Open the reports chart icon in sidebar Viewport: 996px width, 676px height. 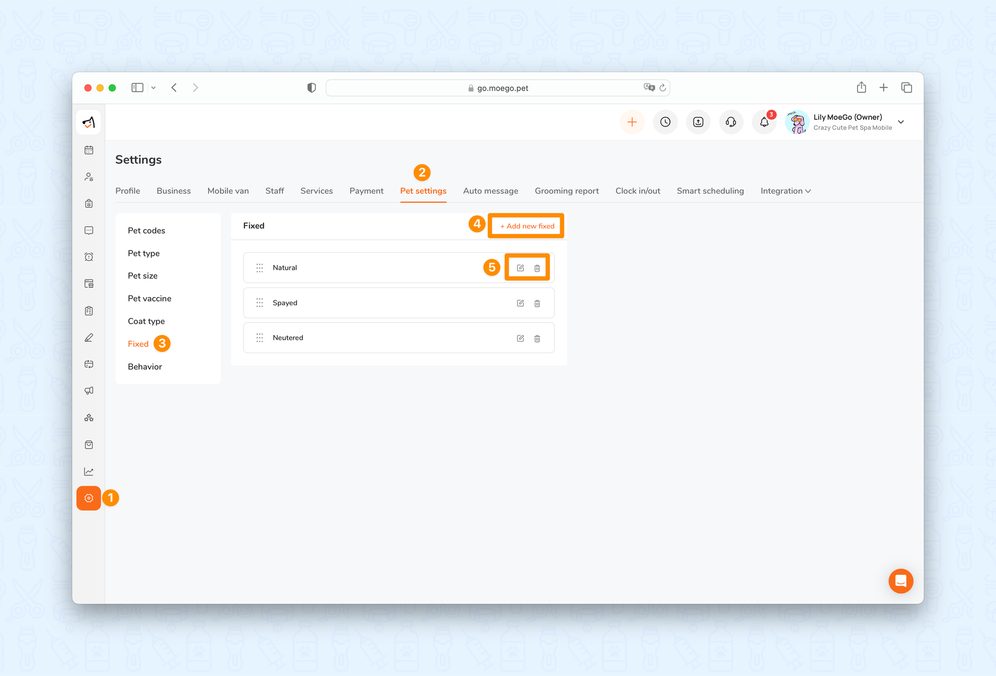coord(89,471)
